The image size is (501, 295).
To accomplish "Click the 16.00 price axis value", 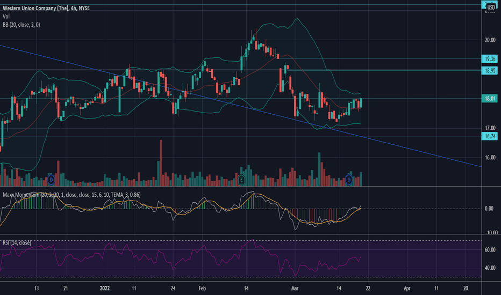I will (x=490, y=158).
